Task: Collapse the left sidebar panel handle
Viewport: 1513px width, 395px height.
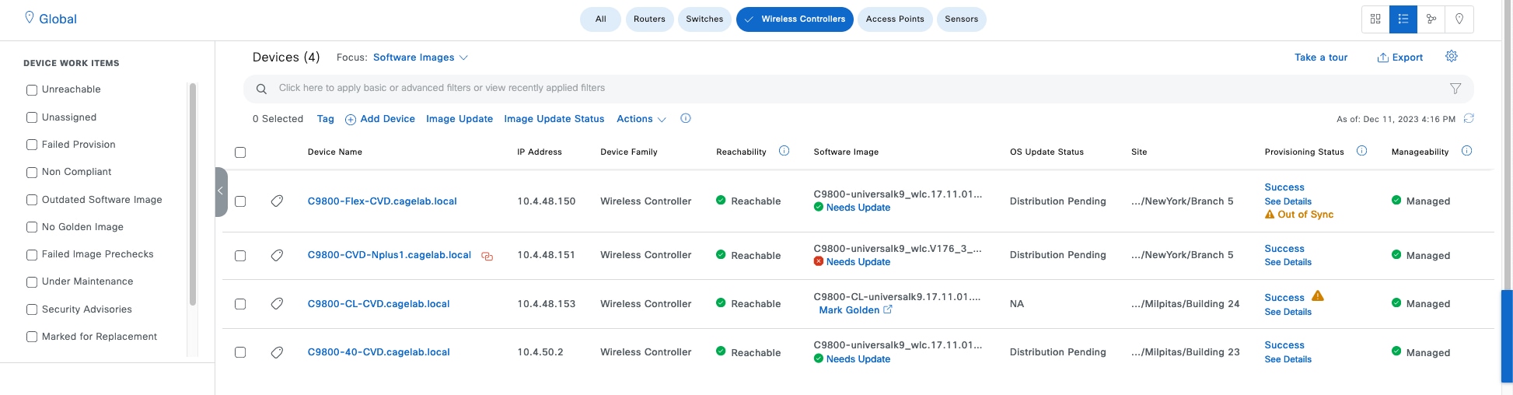Action: [221, 191]
